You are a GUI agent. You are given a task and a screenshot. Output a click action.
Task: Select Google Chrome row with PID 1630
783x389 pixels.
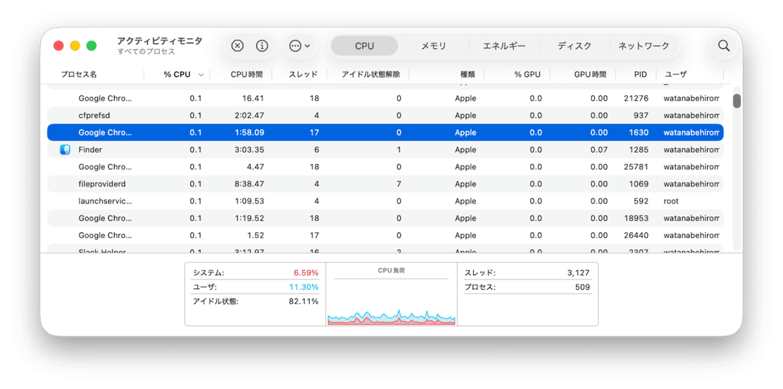385,133
